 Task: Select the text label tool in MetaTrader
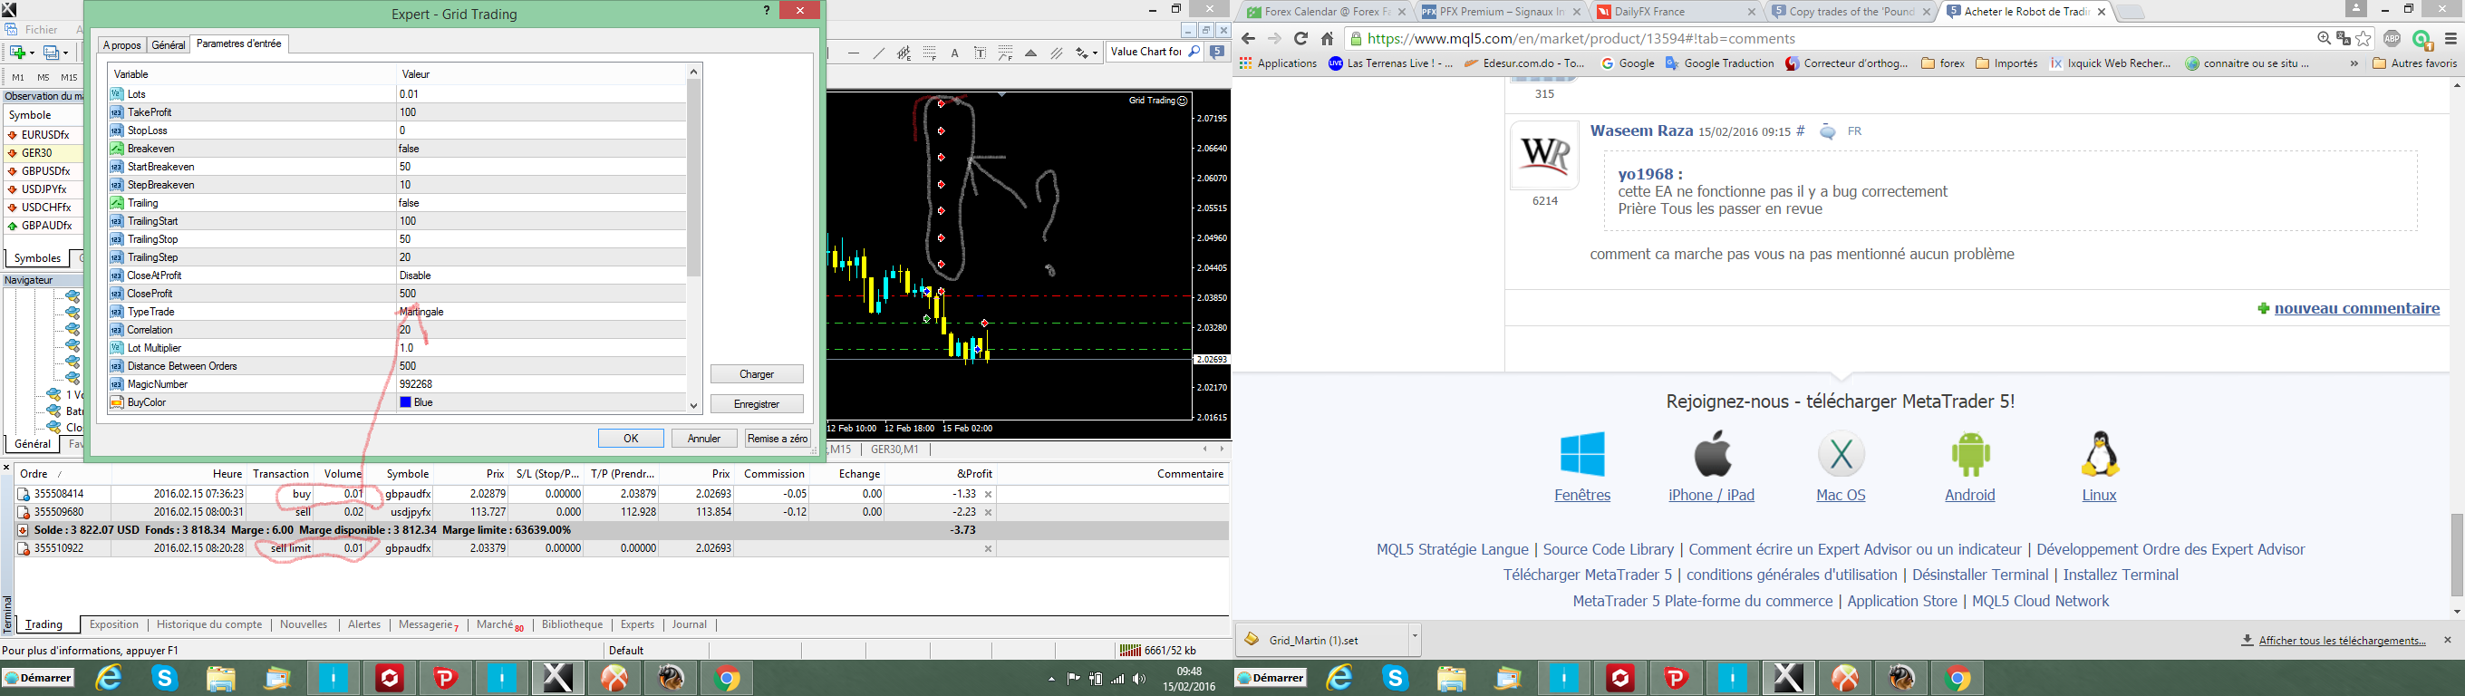980,53
